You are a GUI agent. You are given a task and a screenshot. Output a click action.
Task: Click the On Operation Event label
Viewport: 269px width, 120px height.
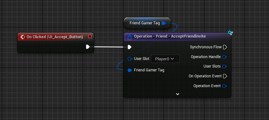click(x=205, y=76)
